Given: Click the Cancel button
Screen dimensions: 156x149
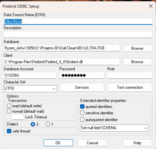Looking at the screenshot, I should pos(92,143).
